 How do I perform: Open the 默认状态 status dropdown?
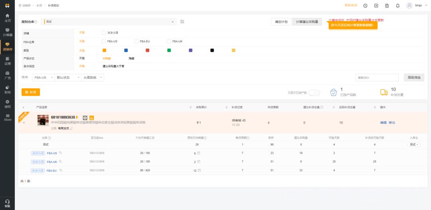click(68, 78)
